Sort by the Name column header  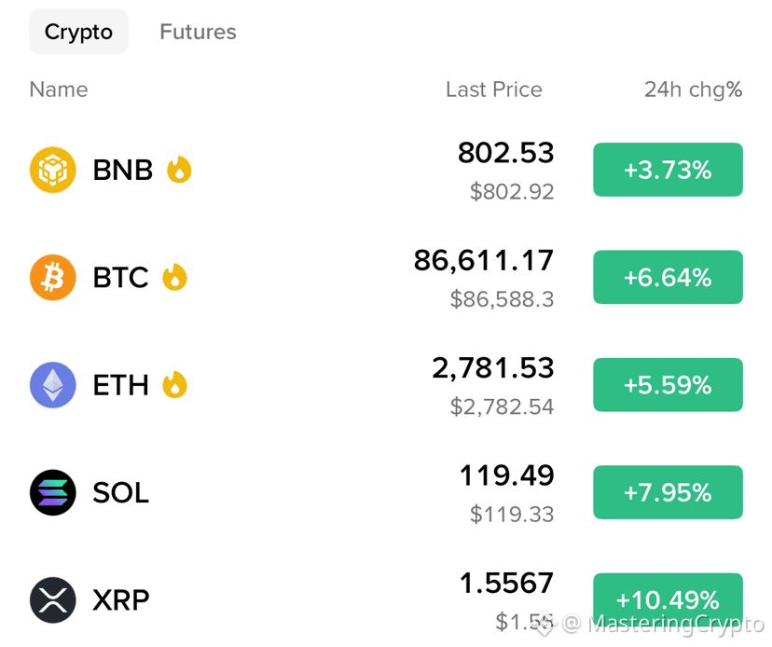[x=59, y=89]
